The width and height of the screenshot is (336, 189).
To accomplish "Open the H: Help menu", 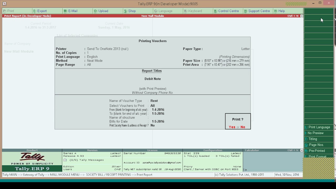I will pos(288,11).
